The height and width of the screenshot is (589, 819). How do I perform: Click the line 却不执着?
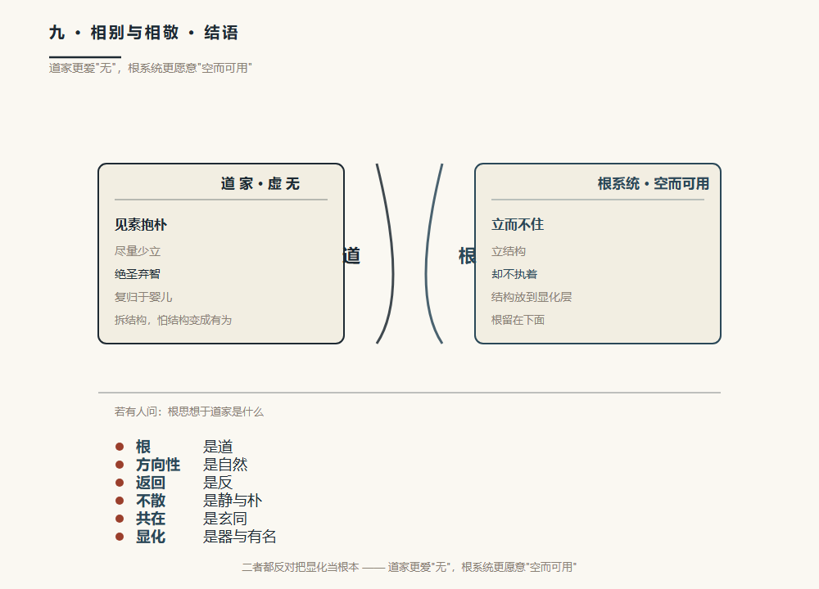[514, 274]
